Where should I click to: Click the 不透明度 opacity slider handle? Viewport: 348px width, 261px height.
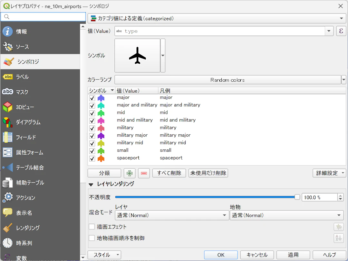[297, 197]
